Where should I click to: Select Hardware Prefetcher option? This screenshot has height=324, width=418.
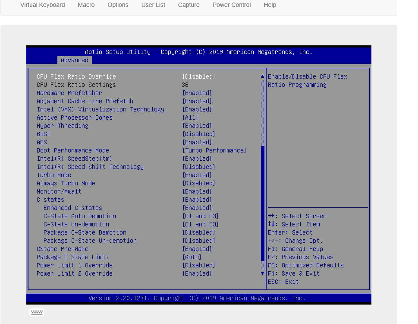click(69, 93)
